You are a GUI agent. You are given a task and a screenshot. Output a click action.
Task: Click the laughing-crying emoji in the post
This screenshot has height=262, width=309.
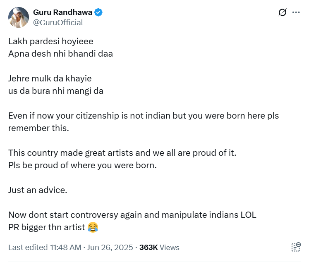coord(93,227)
